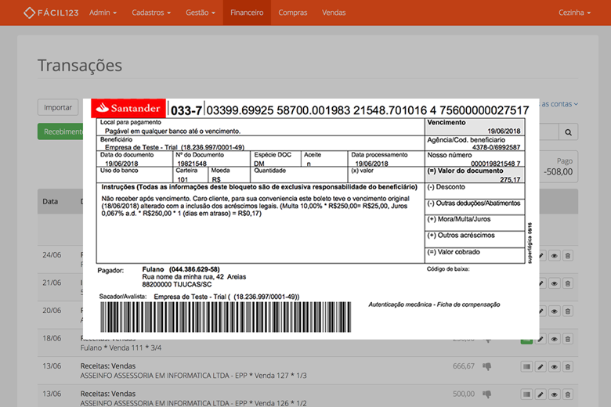Open the Admin dropdown menu
Viewport: 611px width, 407px height.
(x=103, y=13)
